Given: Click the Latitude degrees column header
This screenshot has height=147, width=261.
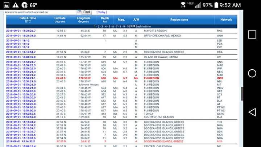Looking at the screenshot, I should [x=60, y=20].
